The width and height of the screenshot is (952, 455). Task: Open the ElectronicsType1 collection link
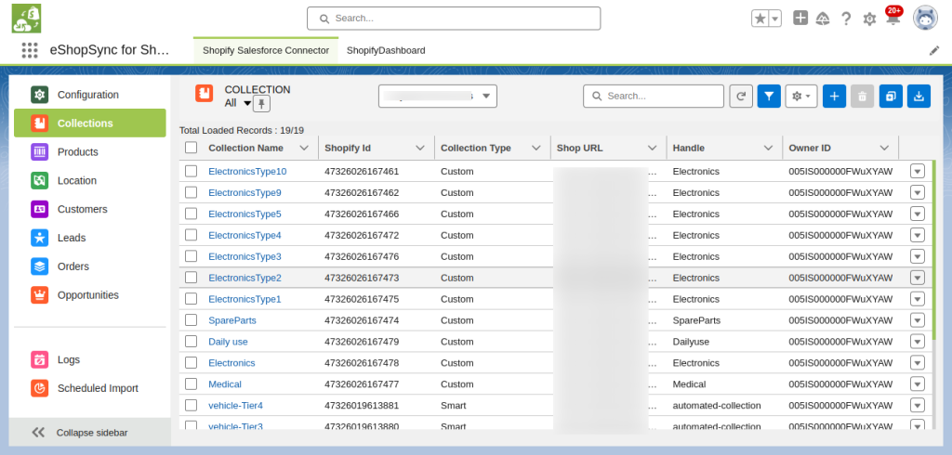click(x=245, y=299)
